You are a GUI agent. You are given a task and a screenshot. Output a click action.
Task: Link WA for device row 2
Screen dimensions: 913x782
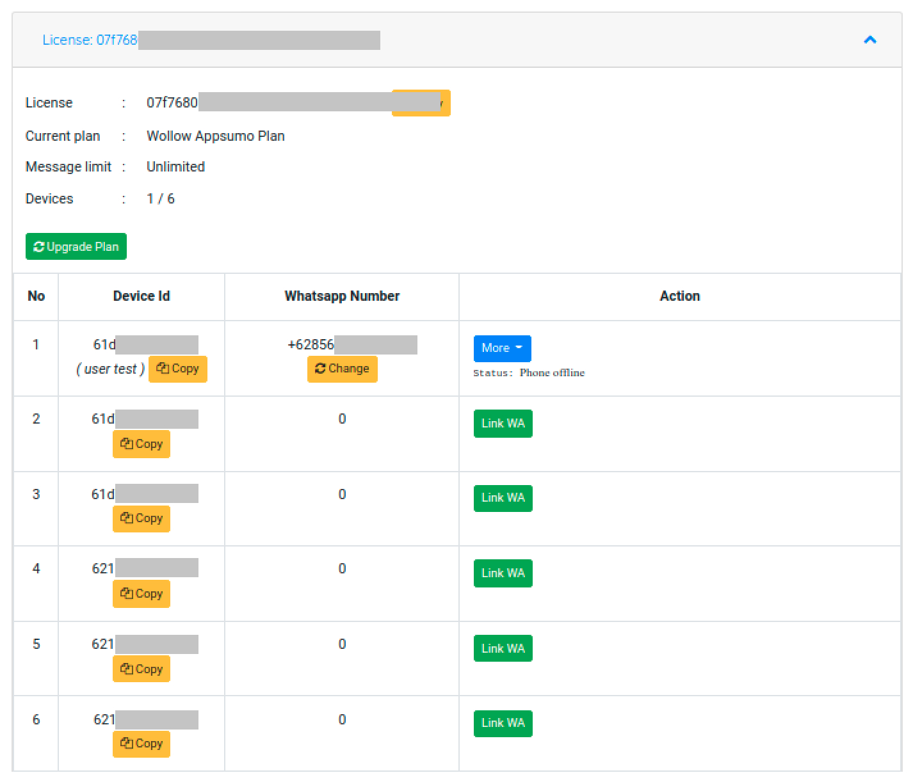pos(503,424)
